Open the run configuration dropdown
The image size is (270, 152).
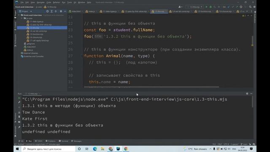coord(194,7)
